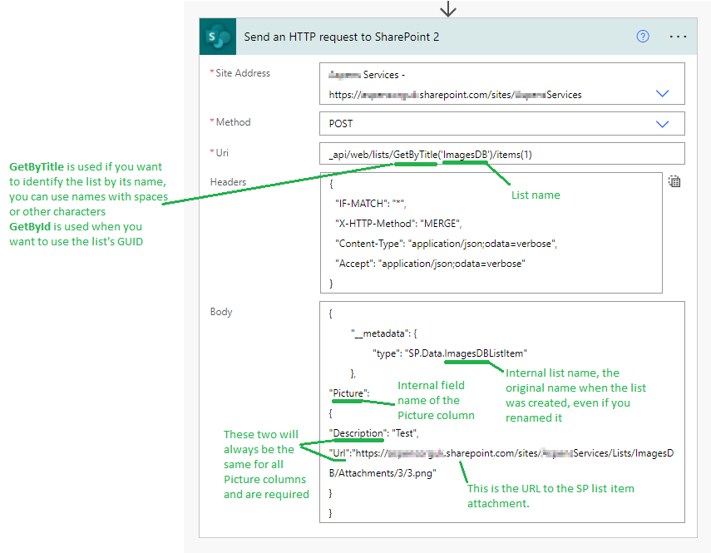Open the help question mark icon
The image size is (711, 553).
point(643,37)
